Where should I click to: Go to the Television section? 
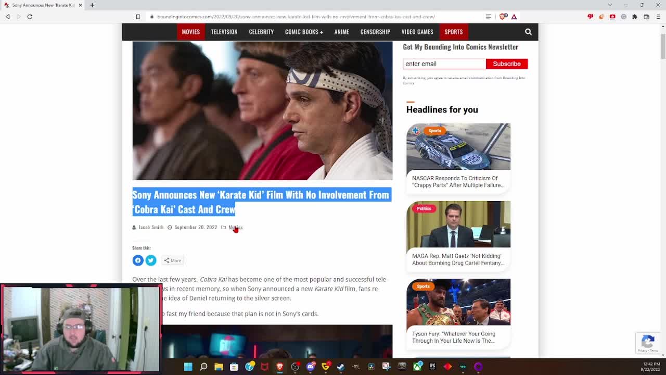coord(224,32)
